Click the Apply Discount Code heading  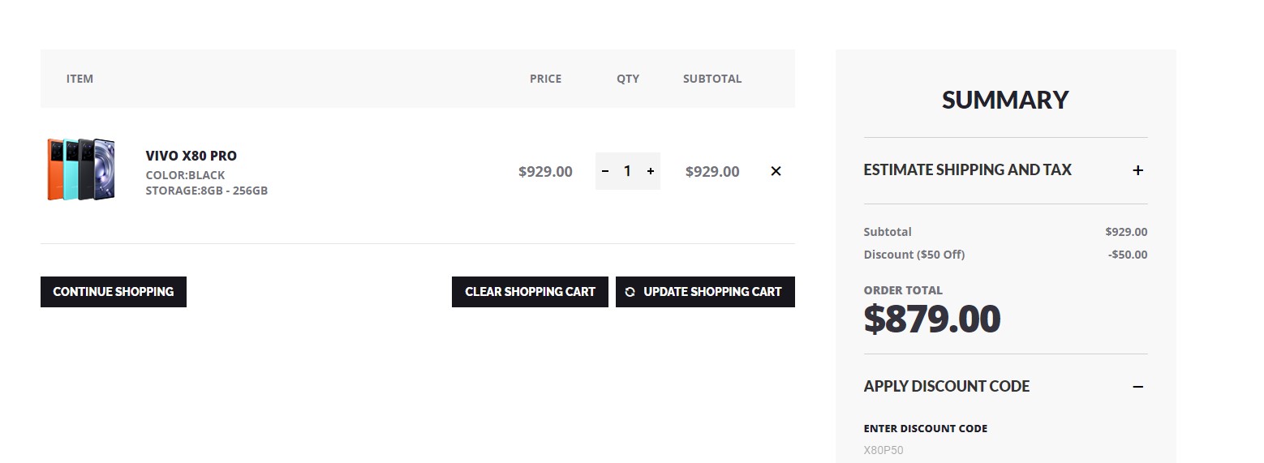pyautogui.click(x=947, y=387)
